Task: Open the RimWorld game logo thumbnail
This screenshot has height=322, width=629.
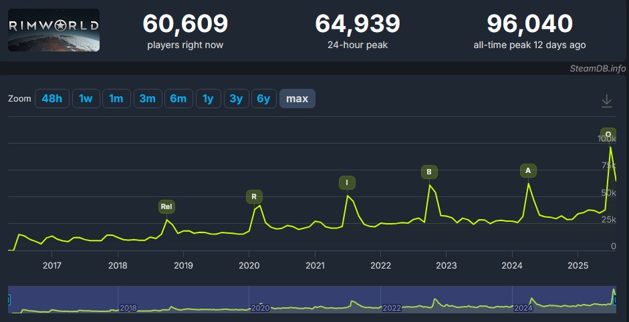Action: tap(53, 30)
